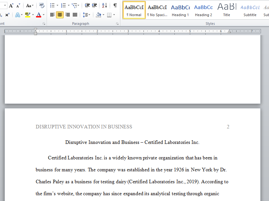
Task: Click the Increase Indent icon
Action: 95,6
